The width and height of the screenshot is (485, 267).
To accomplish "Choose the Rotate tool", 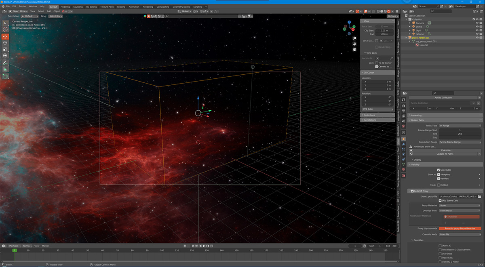I will [5, 43].
